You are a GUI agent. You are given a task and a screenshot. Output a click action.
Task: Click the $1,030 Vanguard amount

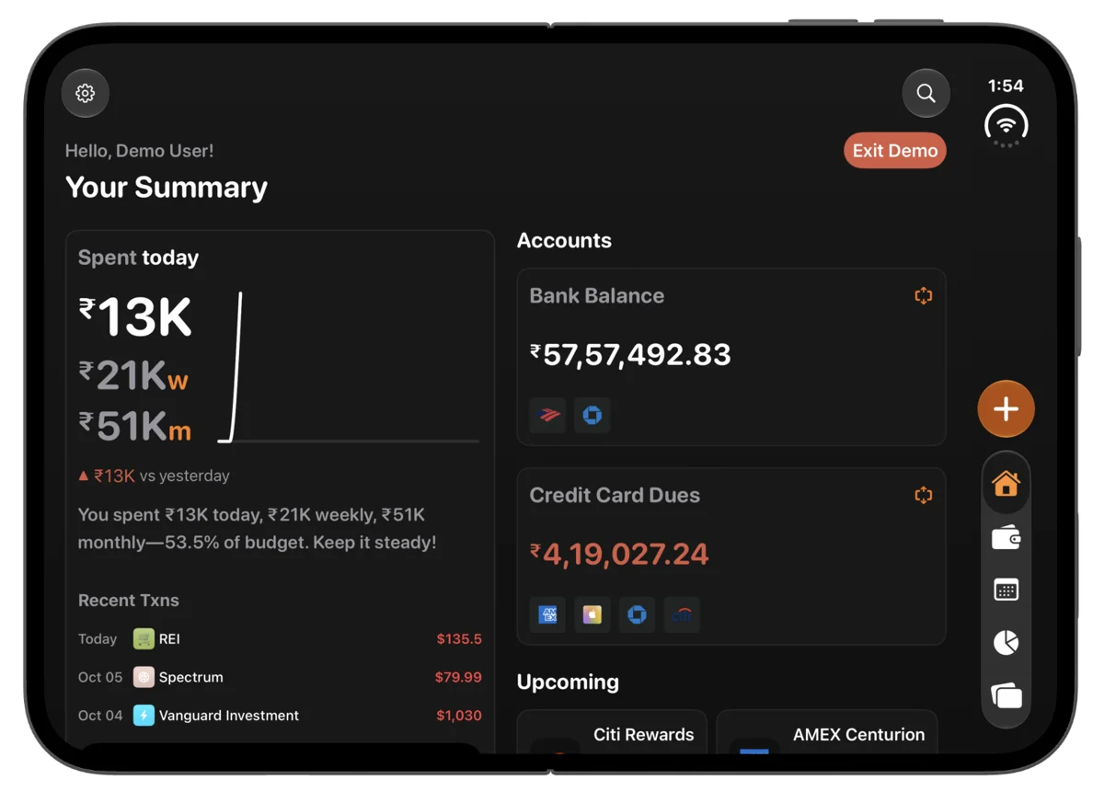pos(459,715)
